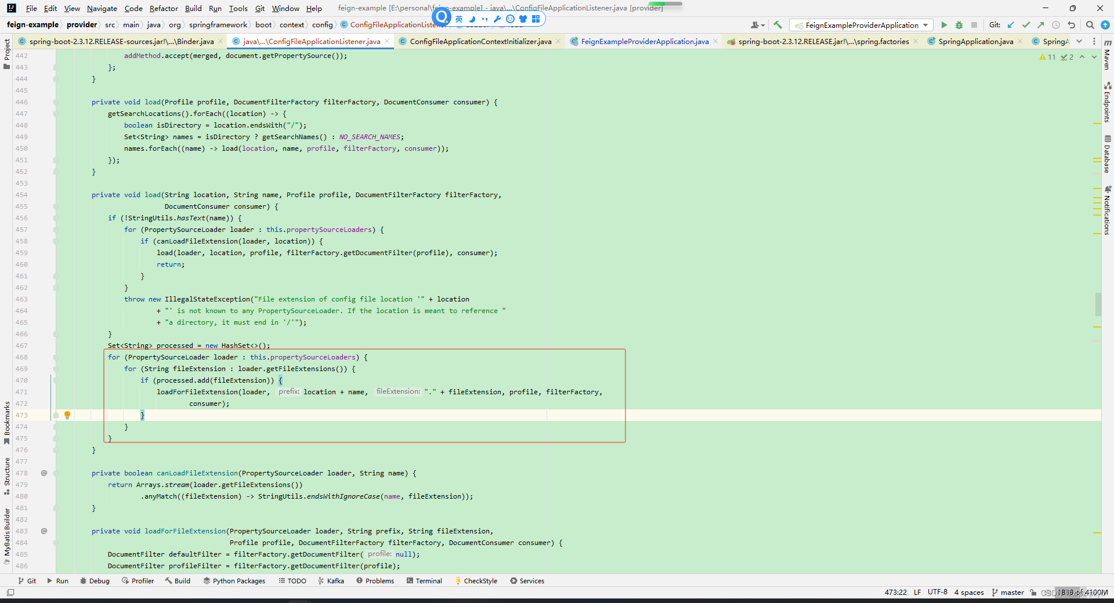Click the warnings indicator showing 11

click(1047, 57)
